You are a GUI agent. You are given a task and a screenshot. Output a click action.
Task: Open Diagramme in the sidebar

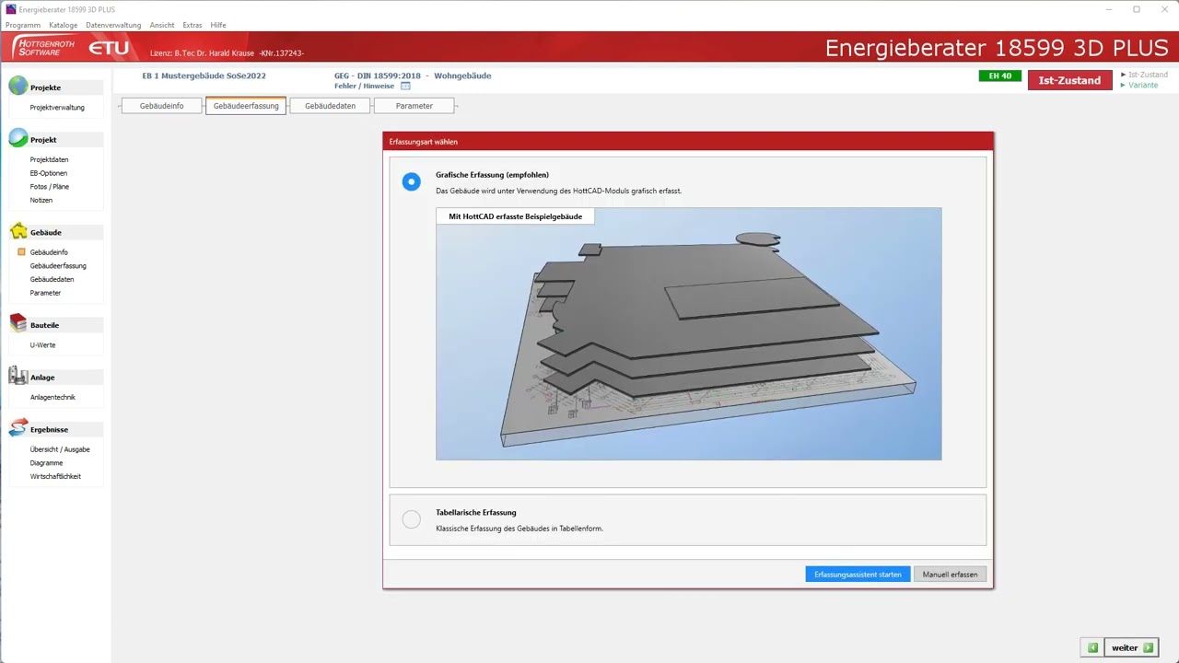(46, 463)
